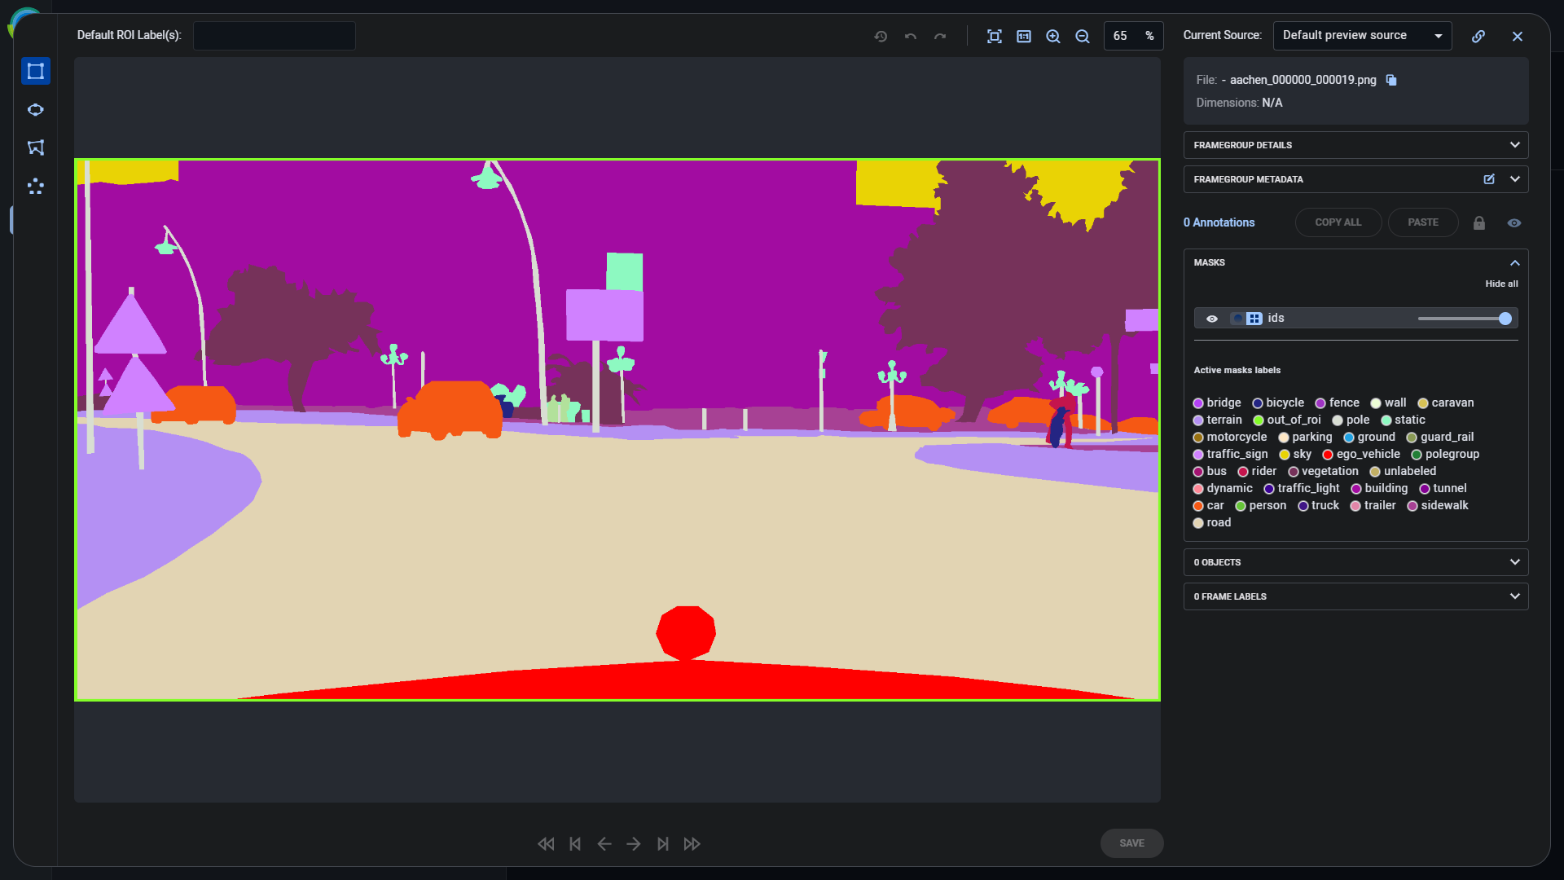Viewport: 1564px width, 880px height.
Task: Toggle visibility of ids mask layer
Action: pyautogui.click(x=1211, y=318)
